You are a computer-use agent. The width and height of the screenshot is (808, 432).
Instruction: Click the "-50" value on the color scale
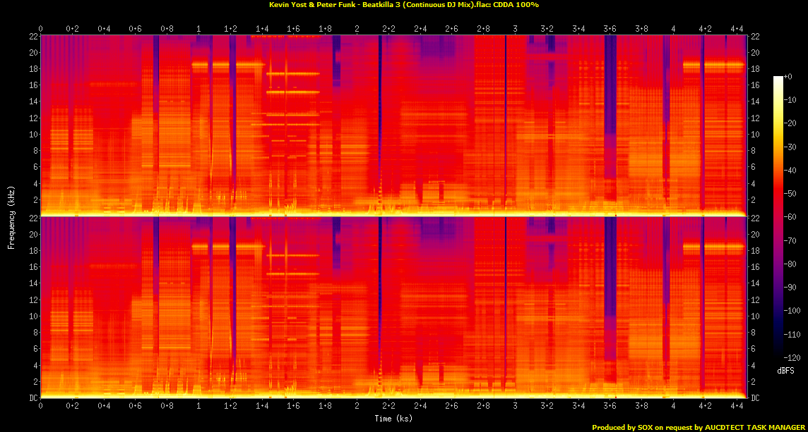click(790, 193)
